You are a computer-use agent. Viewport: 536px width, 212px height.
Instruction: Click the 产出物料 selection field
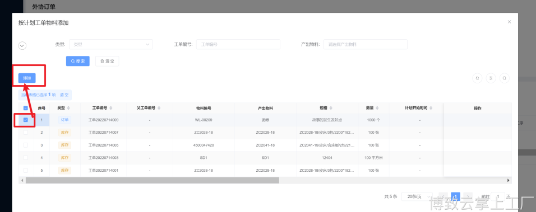tap(366, 44)
